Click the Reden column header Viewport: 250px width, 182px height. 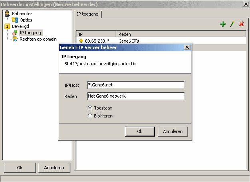(x=181, y=34)
